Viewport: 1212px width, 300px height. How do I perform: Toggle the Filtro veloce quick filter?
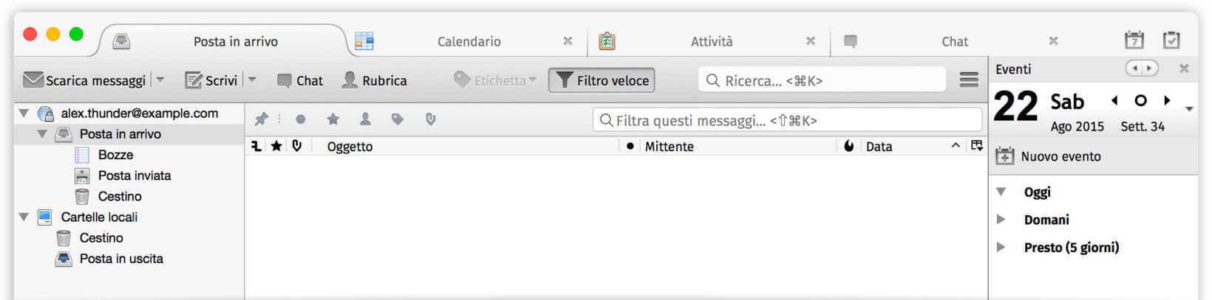pos(602,80)
